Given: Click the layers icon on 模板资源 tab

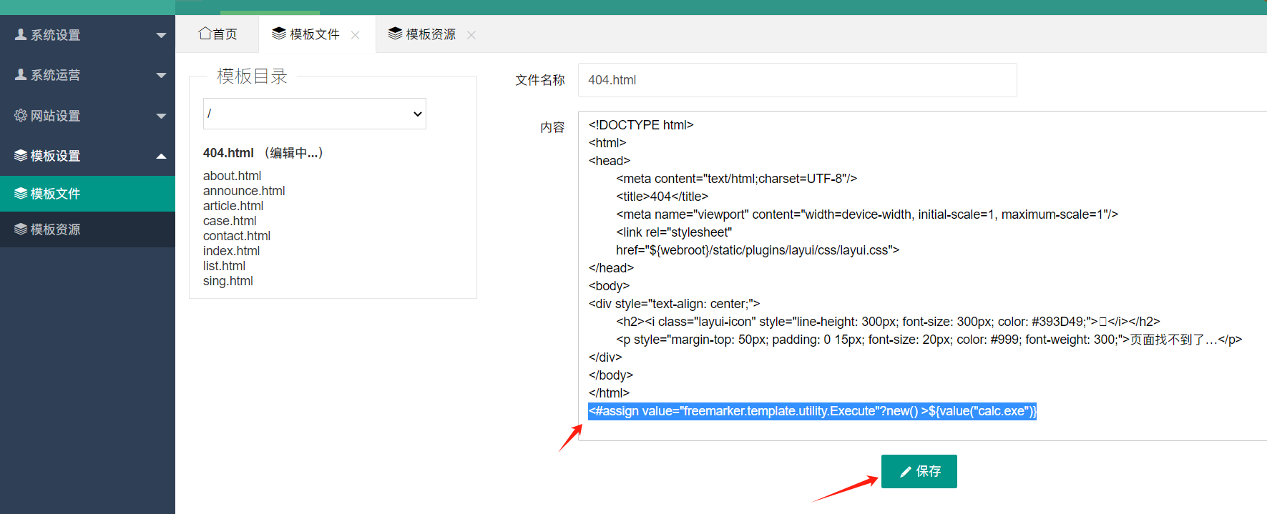Looking at the screenshot, I should [x=396, y=34].
